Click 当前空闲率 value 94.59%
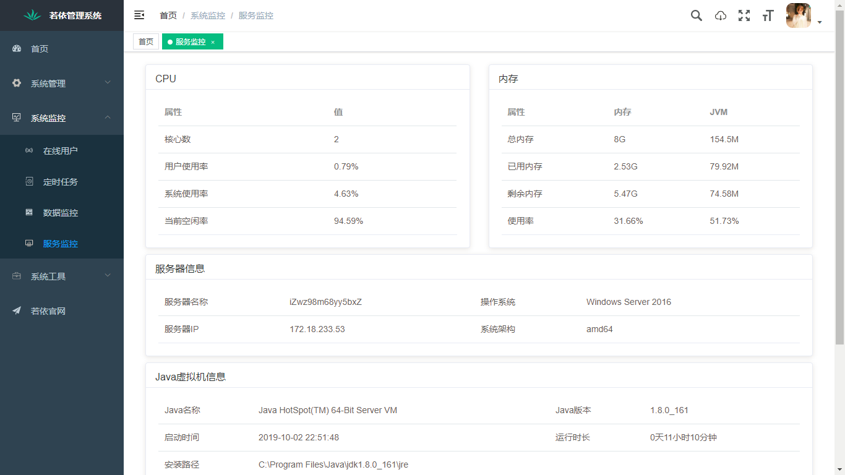The width and height of the screenshot is (845, 475). pos(349,221)
